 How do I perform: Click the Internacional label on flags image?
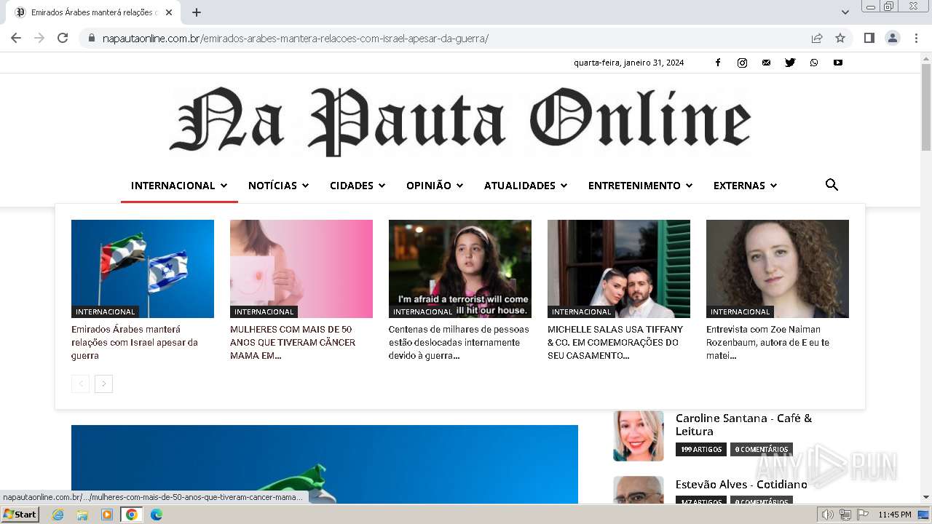pyautogui.click(x=105, y=311)
